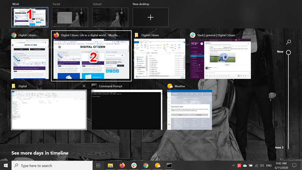Viewport: 302px width, 170px height.
Task: Open the clock showing 9:42 AM
Action: (x=281, y=165)
